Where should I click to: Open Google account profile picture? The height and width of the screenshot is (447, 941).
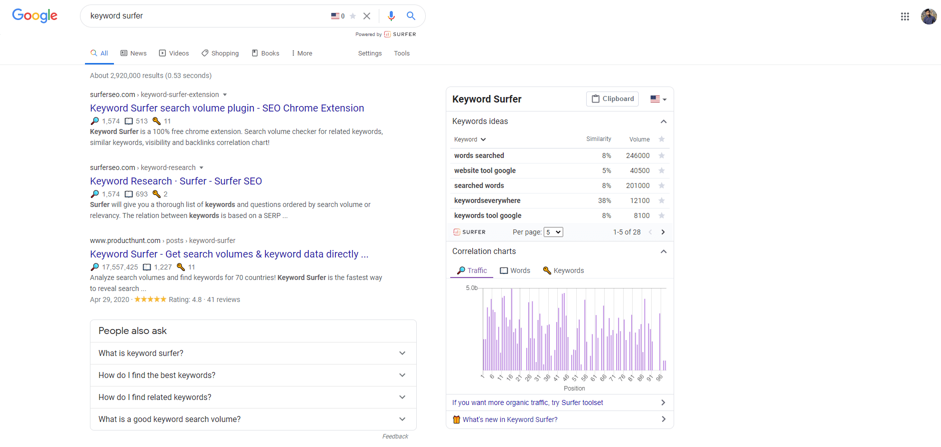(929, 16)
